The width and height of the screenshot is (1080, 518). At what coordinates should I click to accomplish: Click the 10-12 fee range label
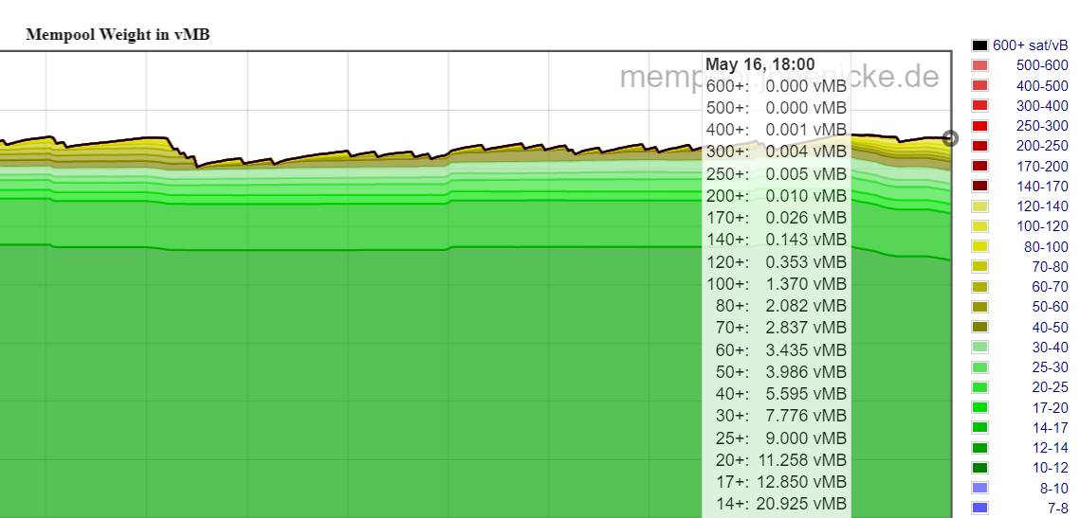pyautogui.click(x=1051, y=468)
